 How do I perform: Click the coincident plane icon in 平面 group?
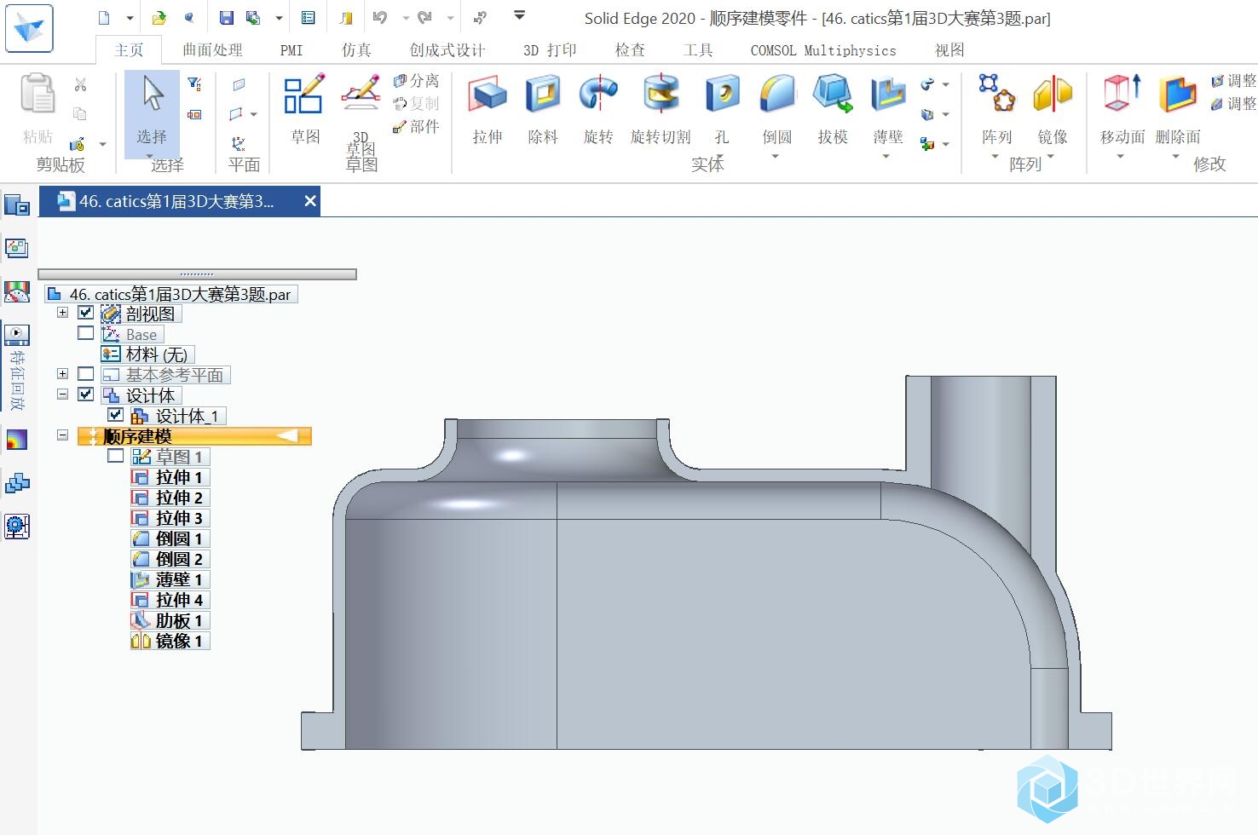(x=239, y=84)
